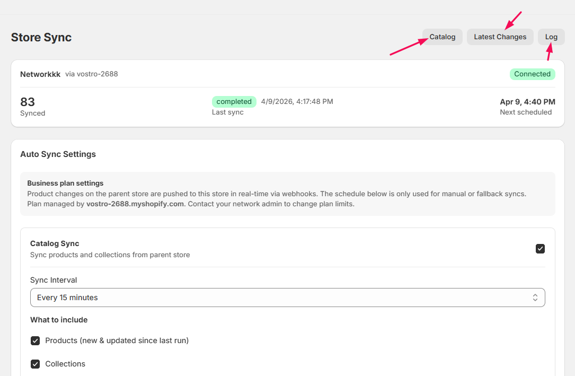
Task: Uncheck the Products checkbox
Action: (x=36, y=341)
